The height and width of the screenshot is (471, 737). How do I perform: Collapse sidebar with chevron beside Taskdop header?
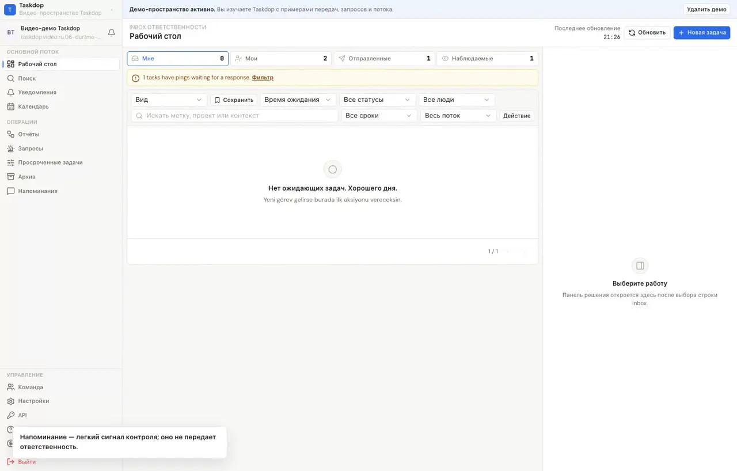click(x=112, y=10)
